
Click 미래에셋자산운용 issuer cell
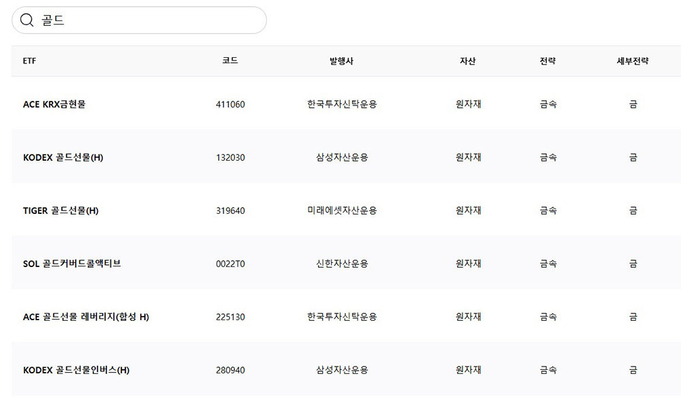[x=342, y=210]
